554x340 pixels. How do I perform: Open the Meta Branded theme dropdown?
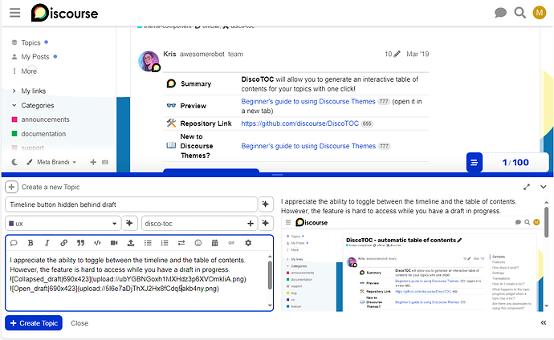52,162
